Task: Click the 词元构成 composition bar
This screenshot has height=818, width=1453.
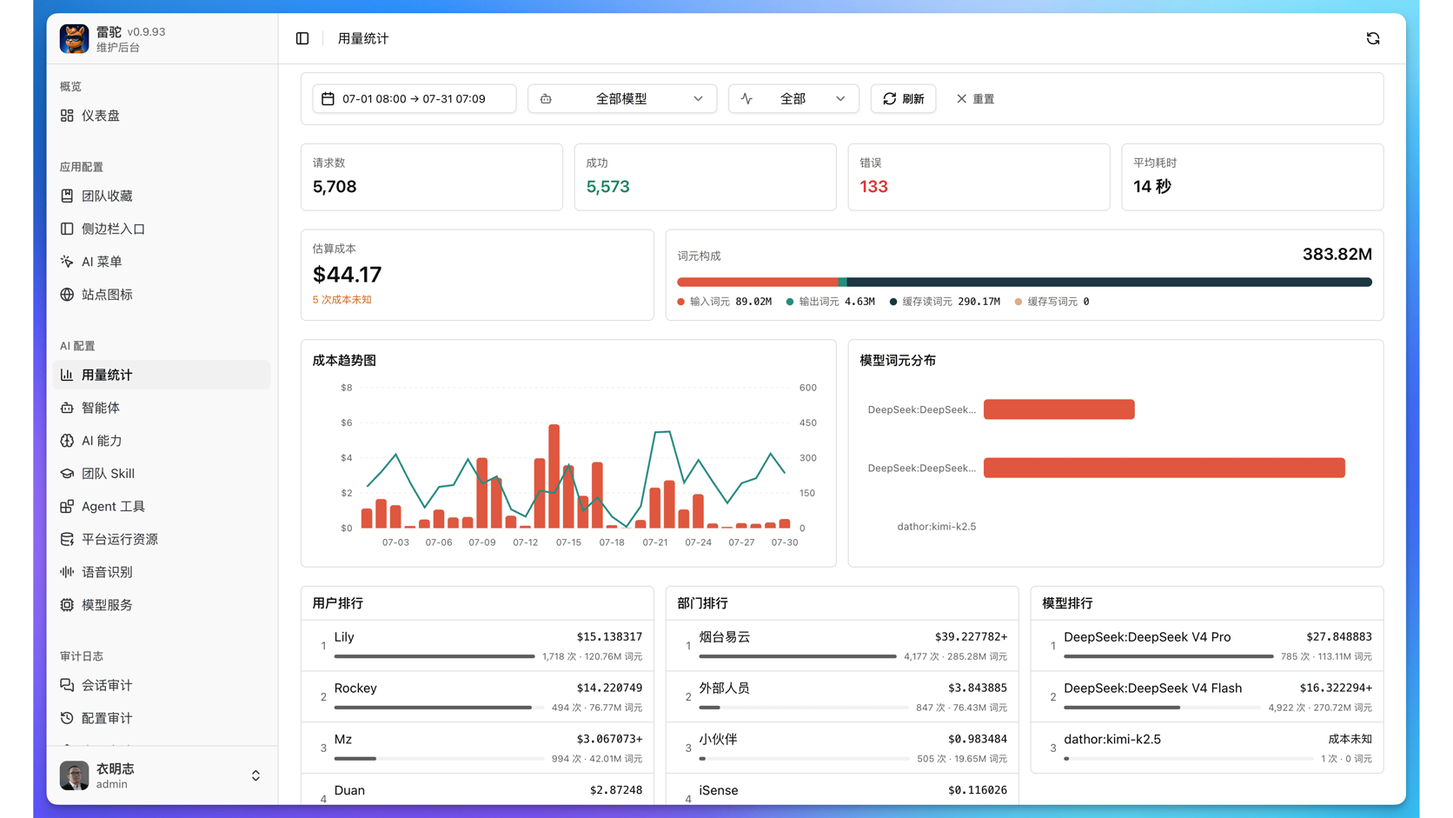Action: coord(1025,283)
